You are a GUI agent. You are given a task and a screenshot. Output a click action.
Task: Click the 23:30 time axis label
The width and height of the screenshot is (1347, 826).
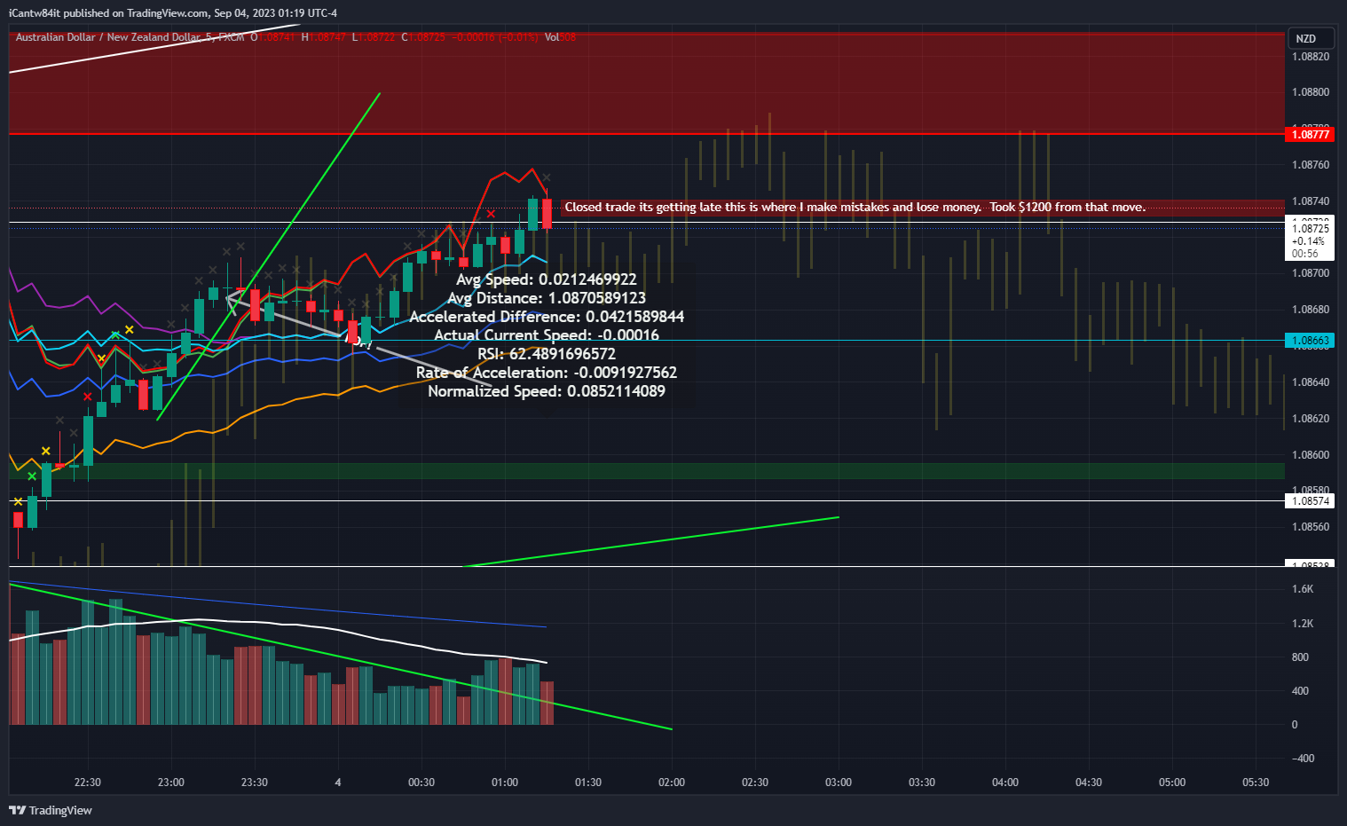255,783
